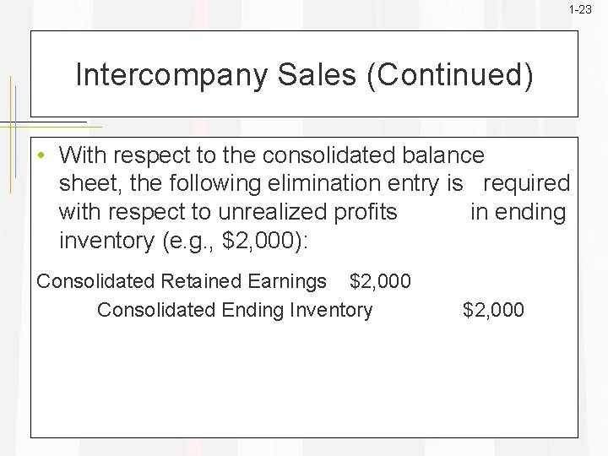Click the slide number 1-23

coord(580,9)
